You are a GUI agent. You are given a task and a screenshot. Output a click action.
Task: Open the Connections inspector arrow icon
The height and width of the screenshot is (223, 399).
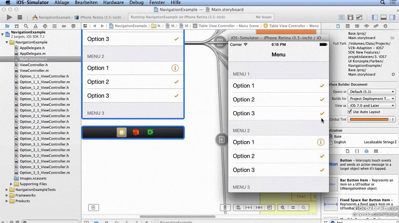point(385,26)
